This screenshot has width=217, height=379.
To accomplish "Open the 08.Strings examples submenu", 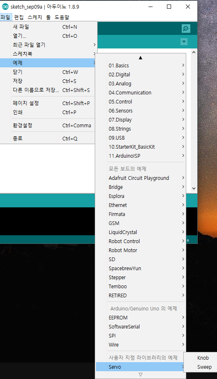I will pyautogui.click(x=141, y=129).
